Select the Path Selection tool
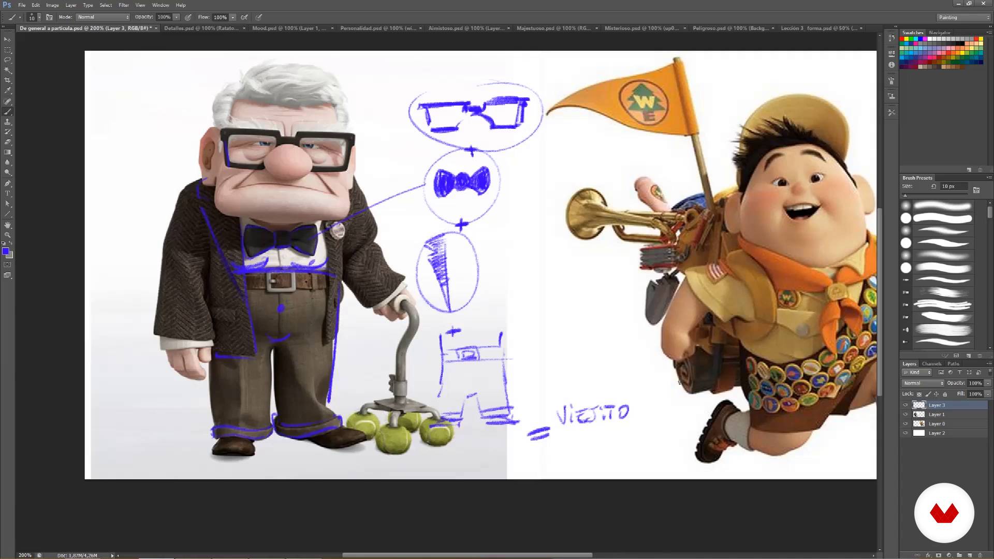994x559 pixels. tap(7, 204)
